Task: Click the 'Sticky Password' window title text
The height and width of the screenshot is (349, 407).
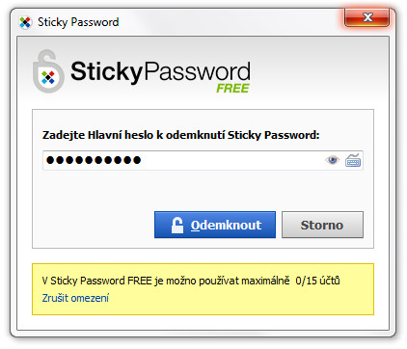Action: pos(78,22)
